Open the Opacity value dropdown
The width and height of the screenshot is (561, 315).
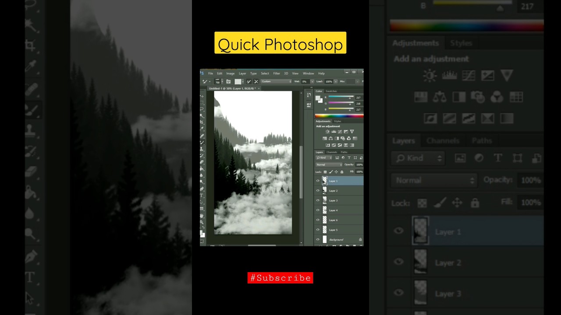[x=359, y=164]
